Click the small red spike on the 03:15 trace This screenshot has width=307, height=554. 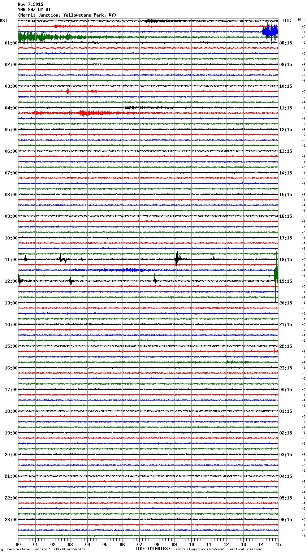click(68, 91)
